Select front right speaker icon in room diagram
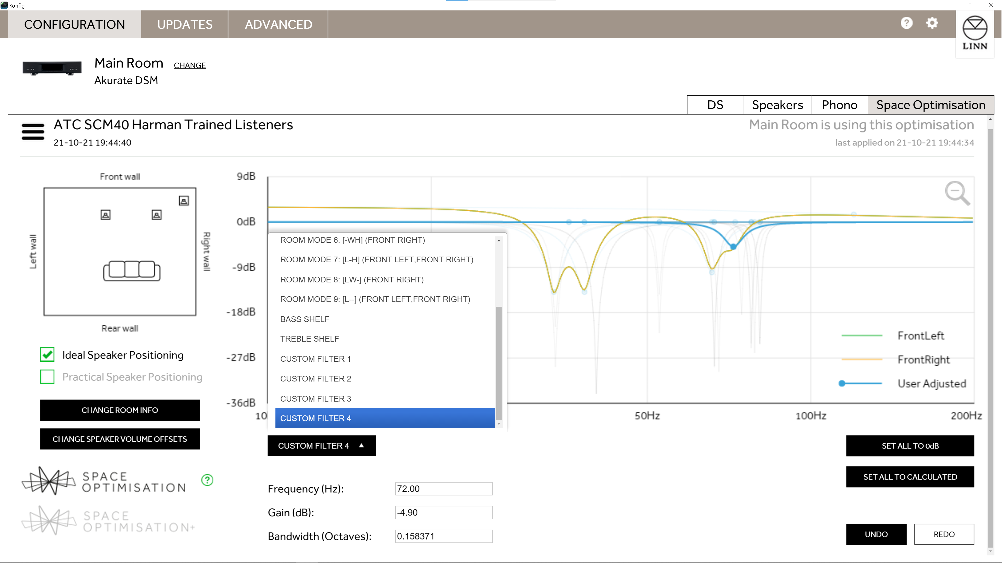 point(156,215)
